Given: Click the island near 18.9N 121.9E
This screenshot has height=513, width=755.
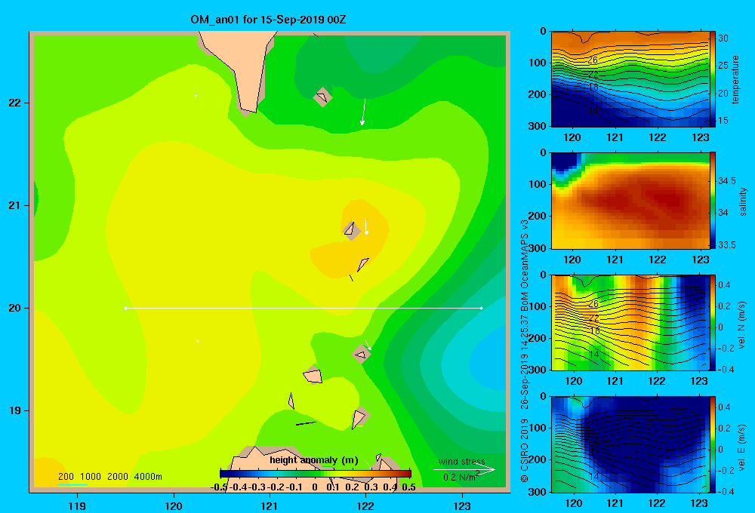Looking at the screenshot, I should click(359, 418).
